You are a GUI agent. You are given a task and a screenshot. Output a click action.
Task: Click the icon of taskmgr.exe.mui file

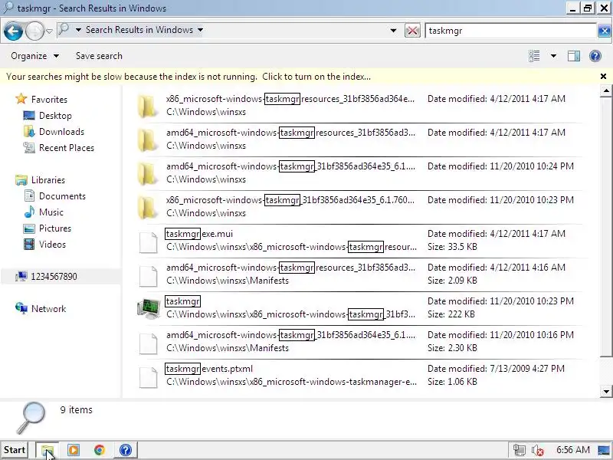point(149,242)
